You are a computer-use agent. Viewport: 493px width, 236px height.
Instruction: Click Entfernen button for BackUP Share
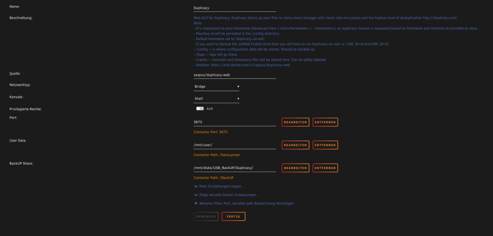325,168
